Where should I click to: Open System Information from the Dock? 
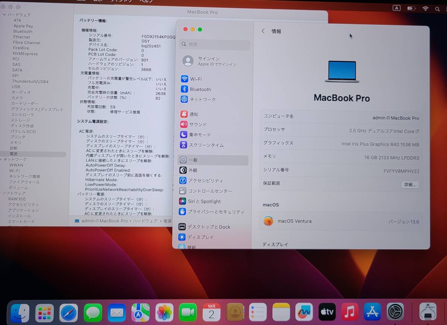(428, 311)
